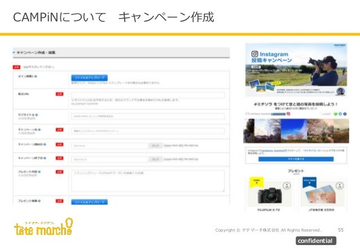Open info icon beside プレゼント画像 label
The height and width of the screenshot is (249, 360).
coord(39,201)
